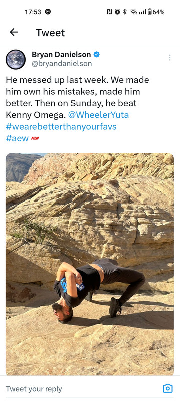Open the @WheelerYuta mention link
This screenshot has width=180, height=401.
click(x=98, y=115)
